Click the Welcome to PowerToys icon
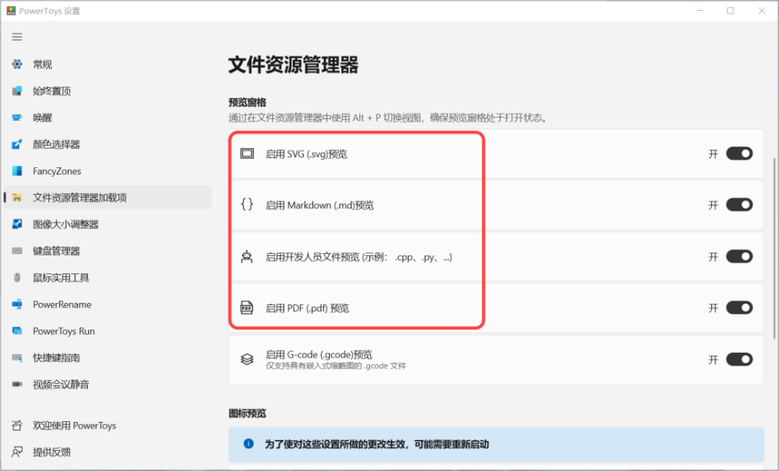Image resolution: width=779 pixels, height=471 pixels. [17, 425]
